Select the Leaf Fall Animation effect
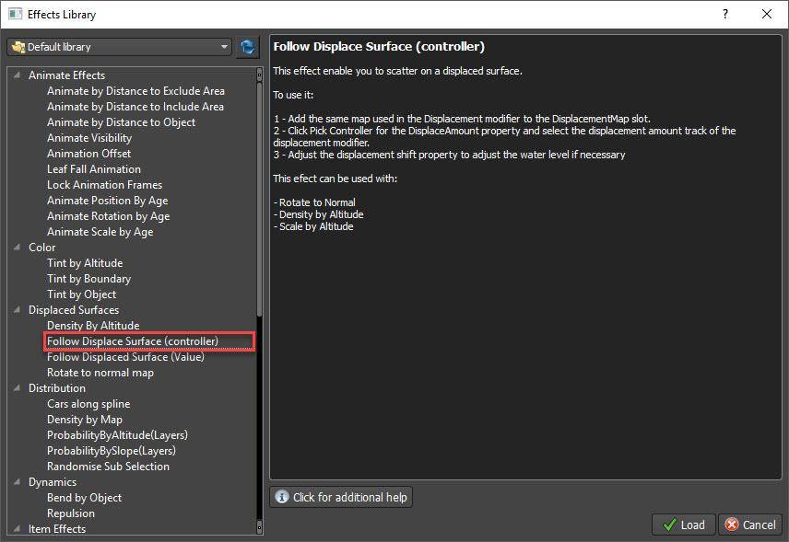 [x=94, y=169]
